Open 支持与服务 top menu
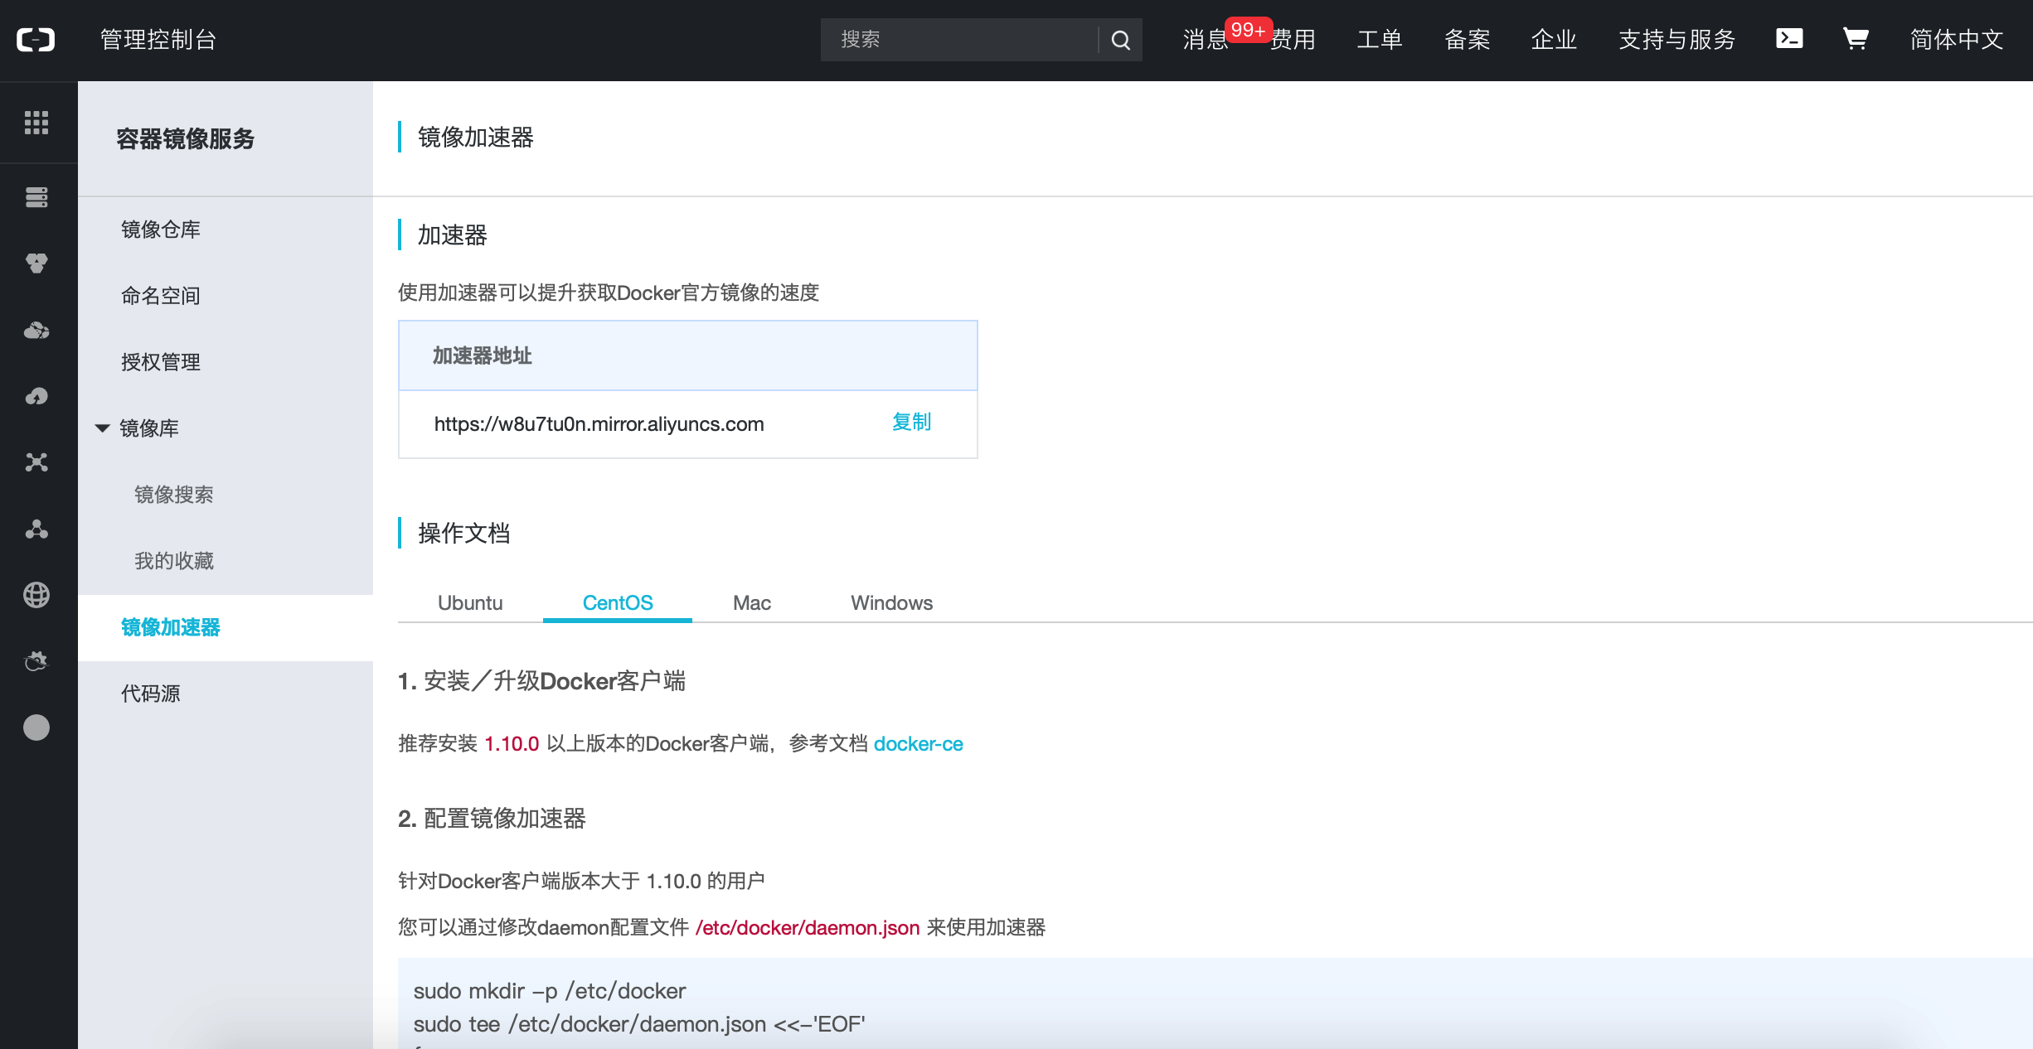2033x1049 pixels. point(1676,40)
